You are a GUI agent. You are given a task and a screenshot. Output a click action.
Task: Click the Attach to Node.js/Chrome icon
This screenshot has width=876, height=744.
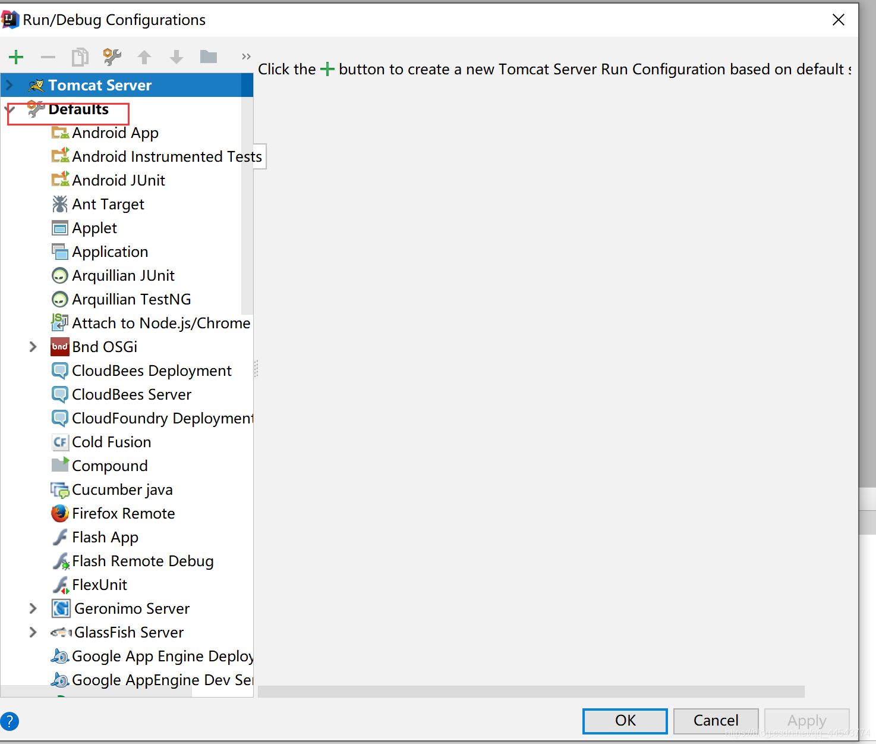pyautogui.click(x=60, y=322)
